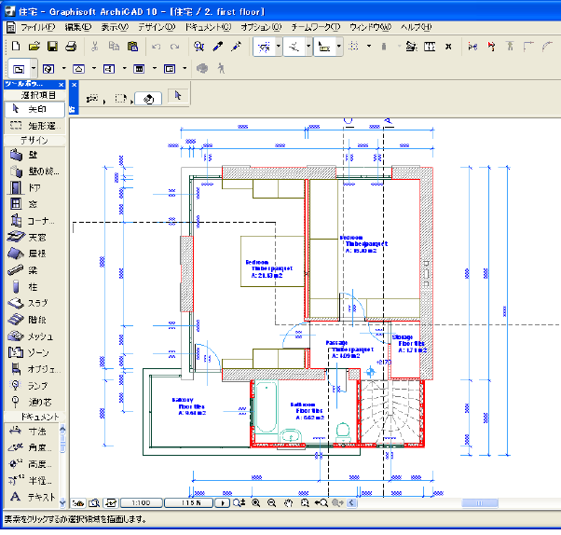561x535 pixels.
Task: Open the ファイル (File) menu
Action: click(38, 26)
